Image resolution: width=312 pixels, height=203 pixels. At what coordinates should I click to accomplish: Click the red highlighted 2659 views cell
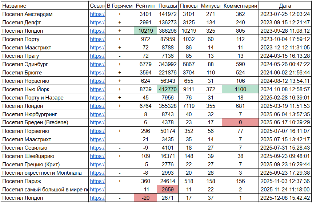[168, 190]
